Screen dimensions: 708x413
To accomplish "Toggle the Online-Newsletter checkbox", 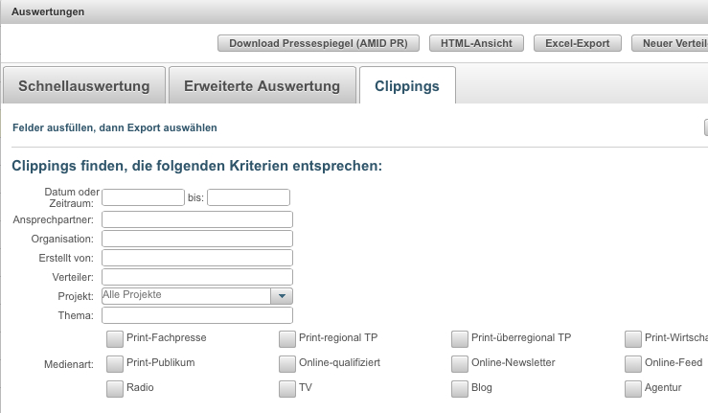I will 460,363.
